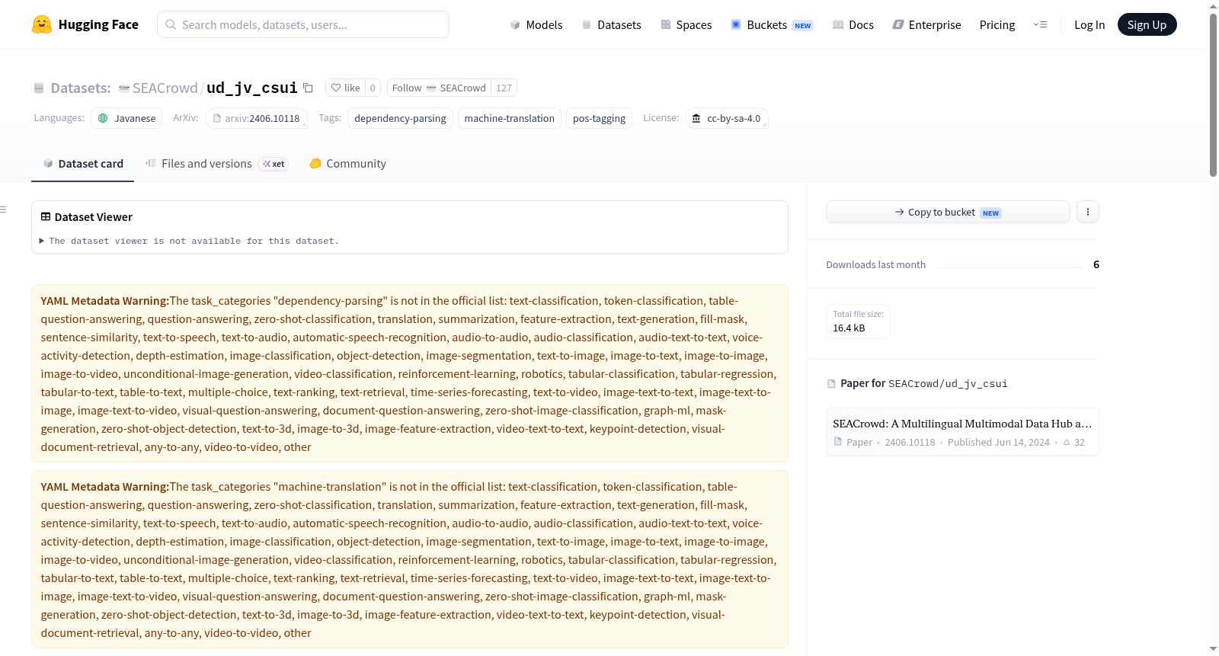Open the SEACrowd organization link
This screenshot has width=1219, height=656.
click(165, 88)
